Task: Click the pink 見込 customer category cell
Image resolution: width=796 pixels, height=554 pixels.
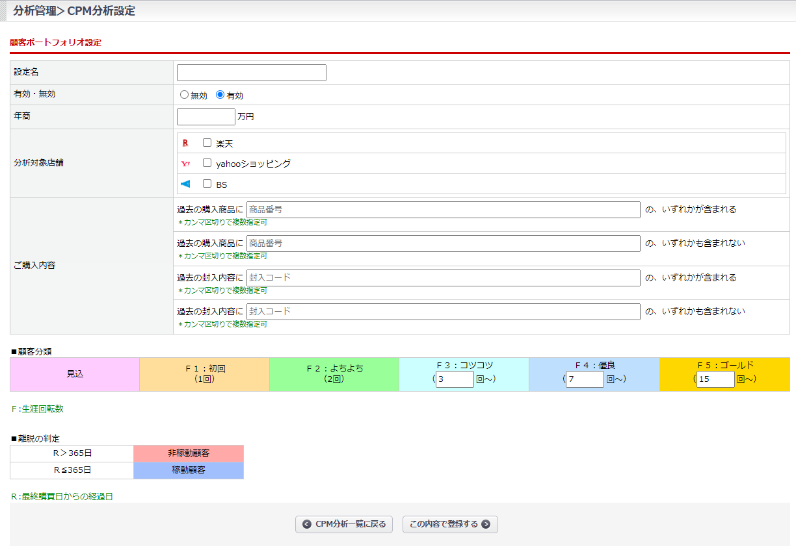Action: (x=75, y=374)
